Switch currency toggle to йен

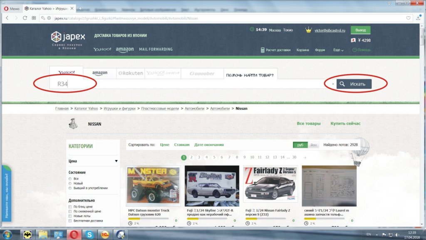pyautogui.click(x=313, y=145)
